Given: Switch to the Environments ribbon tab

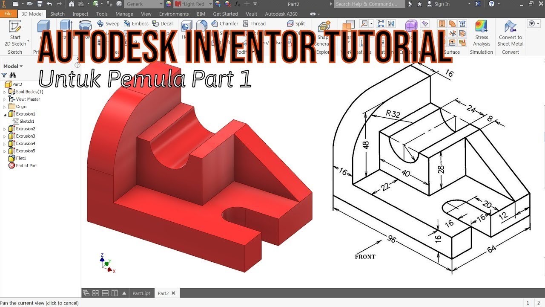Looking at the screenshot, I should click(x=174, y=14).
